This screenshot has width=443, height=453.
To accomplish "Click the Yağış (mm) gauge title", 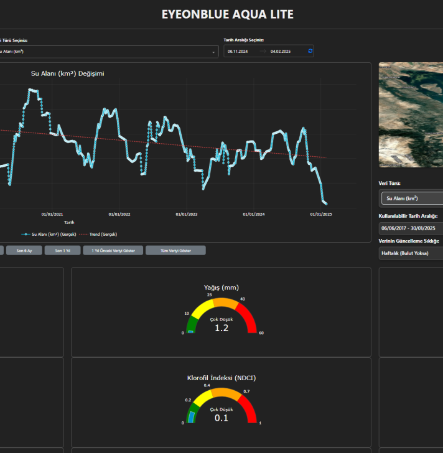I will [222, 287].
